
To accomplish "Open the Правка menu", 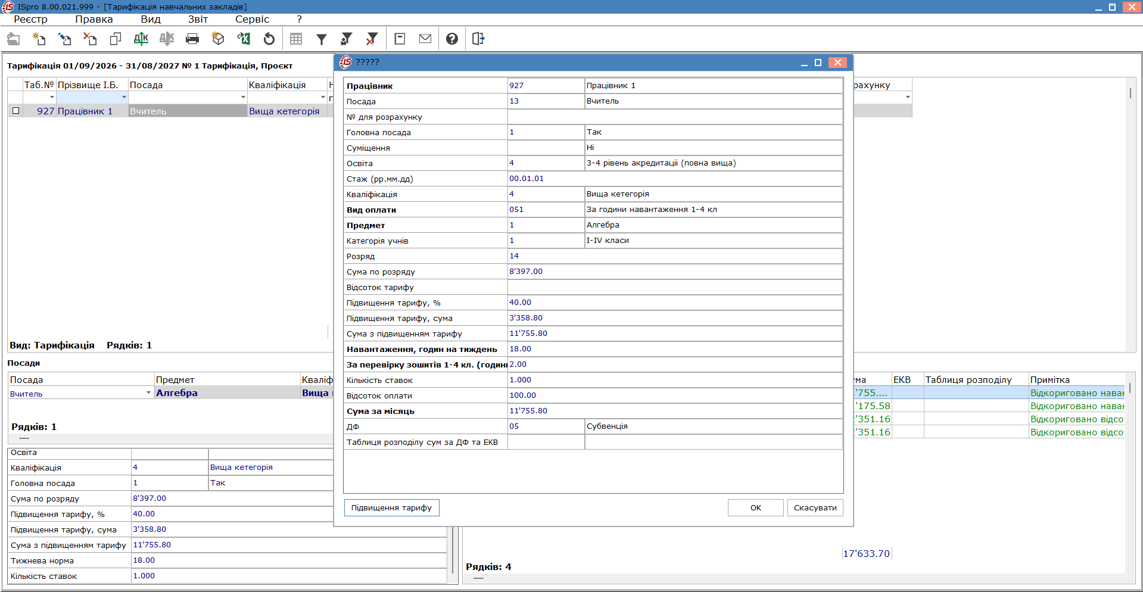I will pyautogui.click(x=94, y=20).
